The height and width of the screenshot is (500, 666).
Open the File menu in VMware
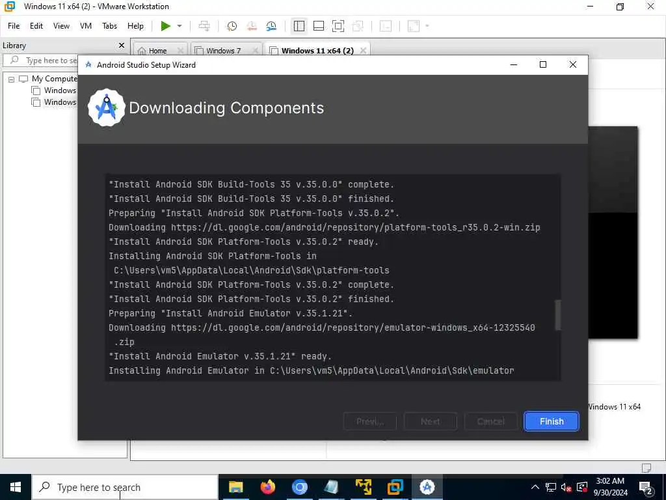[14, 26]
